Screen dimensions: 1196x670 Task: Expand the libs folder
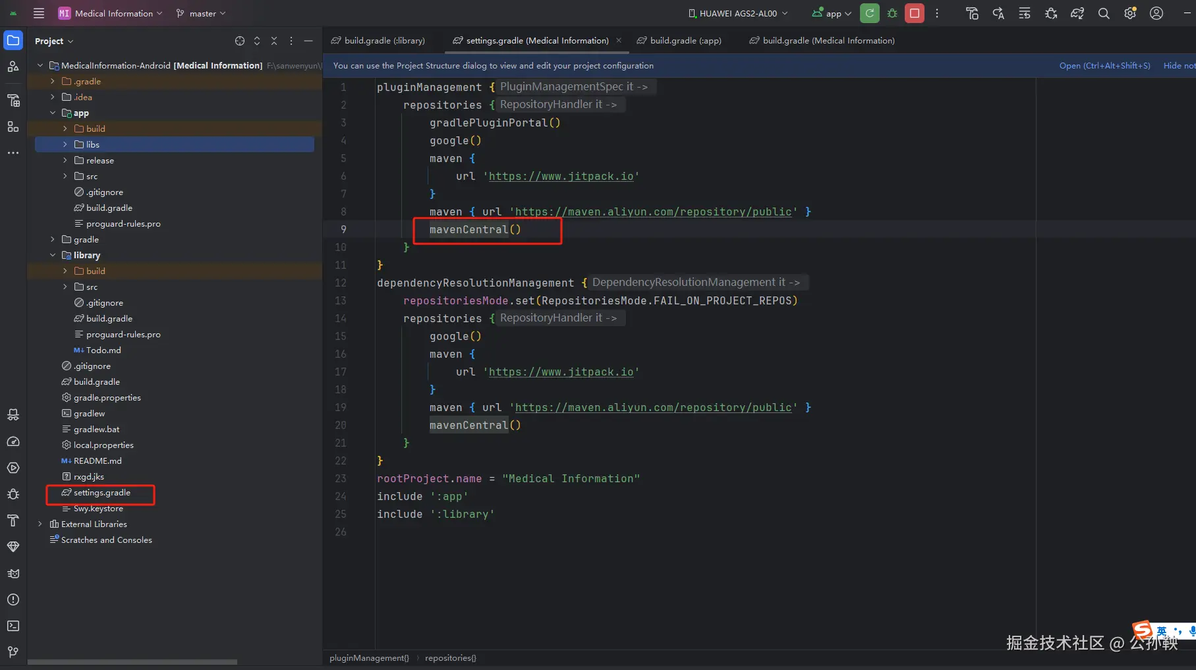click(x=65, y=144)
